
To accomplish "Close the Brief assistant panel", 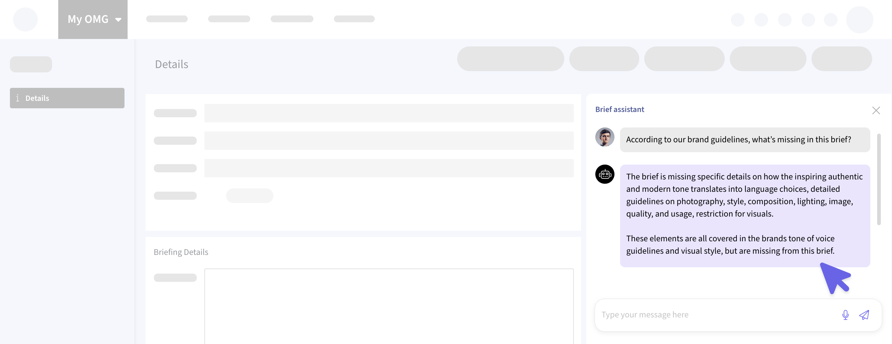I will [x=876, y=111].
